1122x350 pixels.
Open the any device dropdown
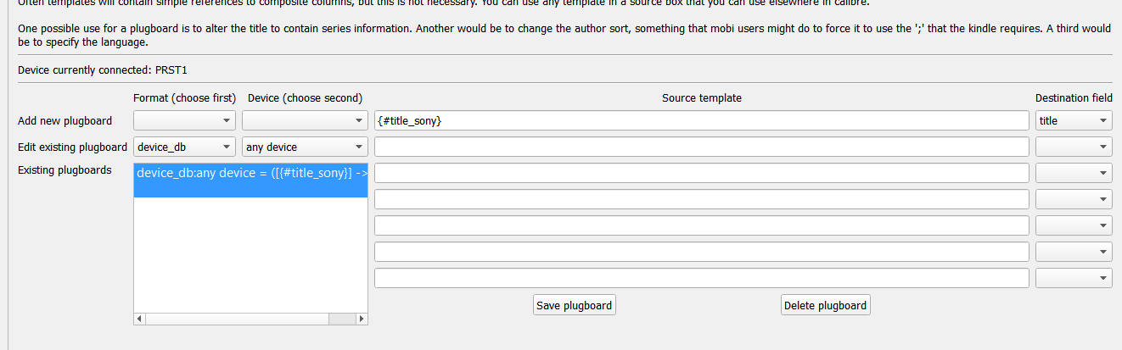[304, 147]
